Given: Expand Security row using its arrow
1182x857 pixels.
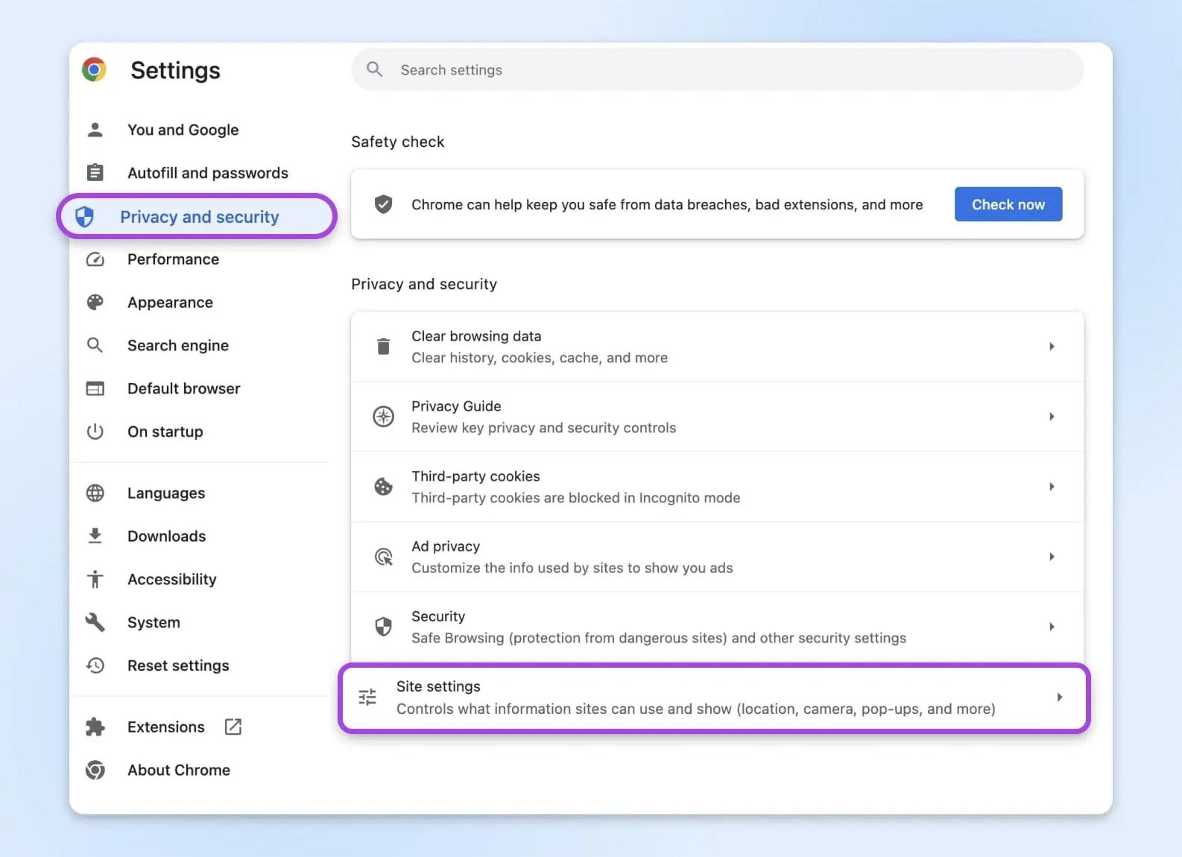Looking at the screenshot, I should [x=1052, y=627].
